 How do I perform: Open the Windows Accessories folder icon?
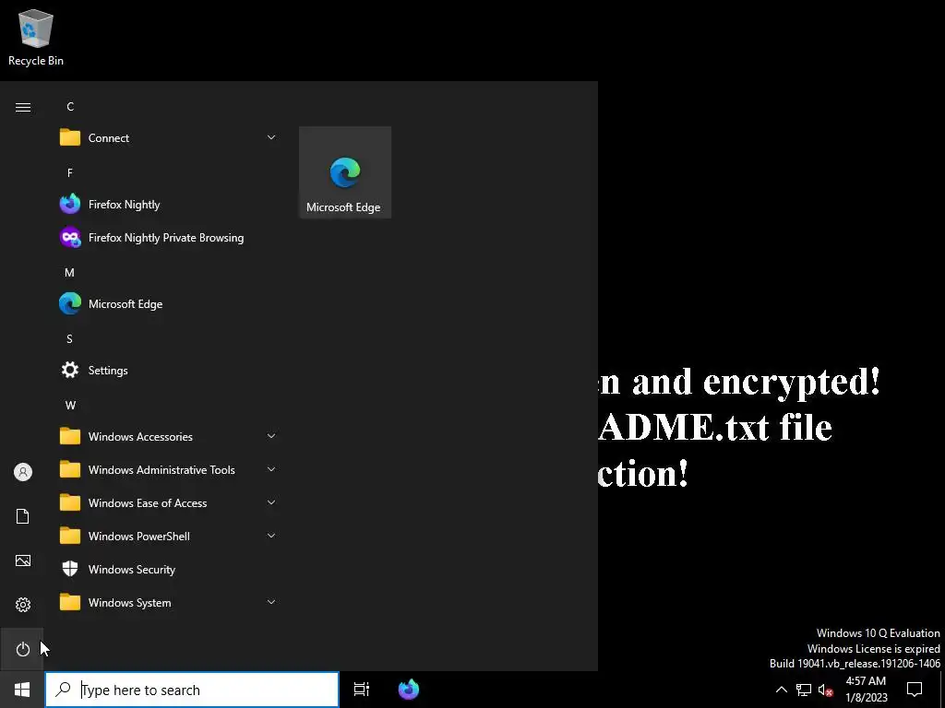[x=70, y=436]
